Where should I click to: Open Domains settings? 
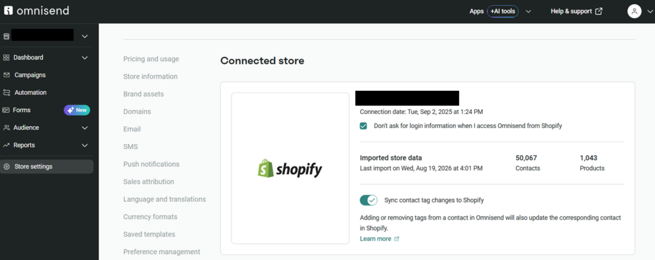click(x=137, y=111)
